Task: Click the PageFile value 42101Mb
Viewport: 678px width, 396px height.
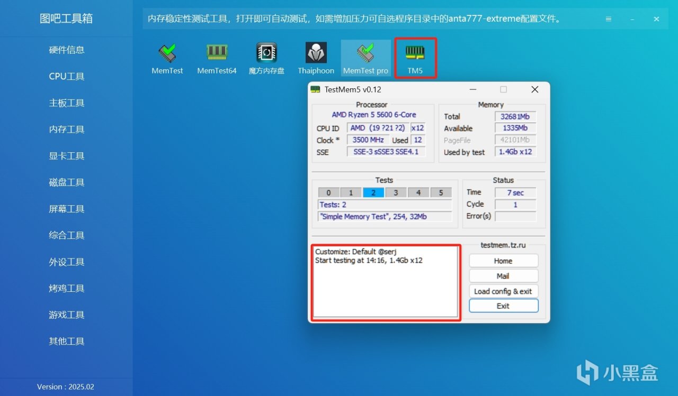Action: 515,140
